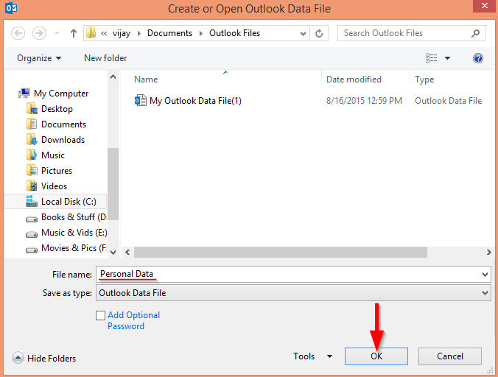Open Videos in the navigation pane
The height and width of the screenshot is (377, 498).
coord(54,186)
